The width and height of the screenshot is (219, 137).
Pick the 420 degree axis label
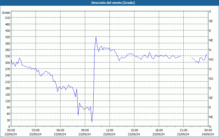click(8, 37)
